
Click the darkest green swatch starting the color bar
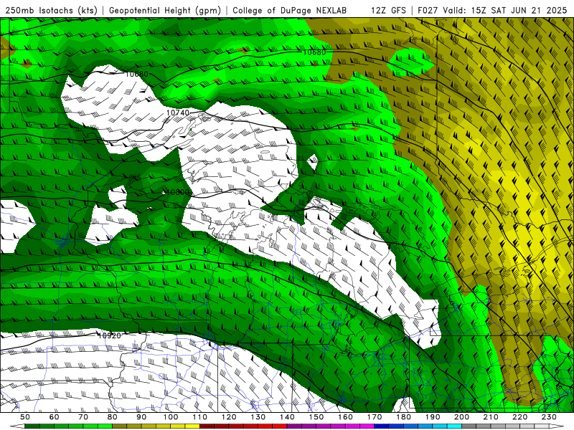click(x=32, y=426)
